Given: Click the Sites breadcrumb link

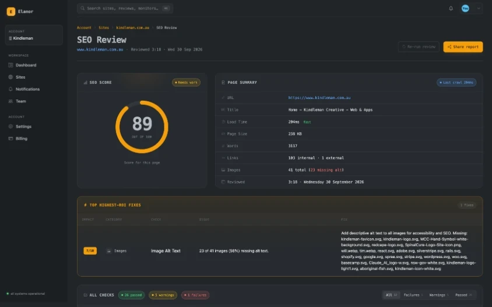Looking at the screenshot, I should click(x=104, y=27).
